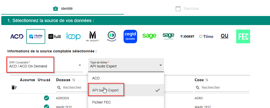
Task: Choose My Unisoft as data source
Action: (92, 37)
